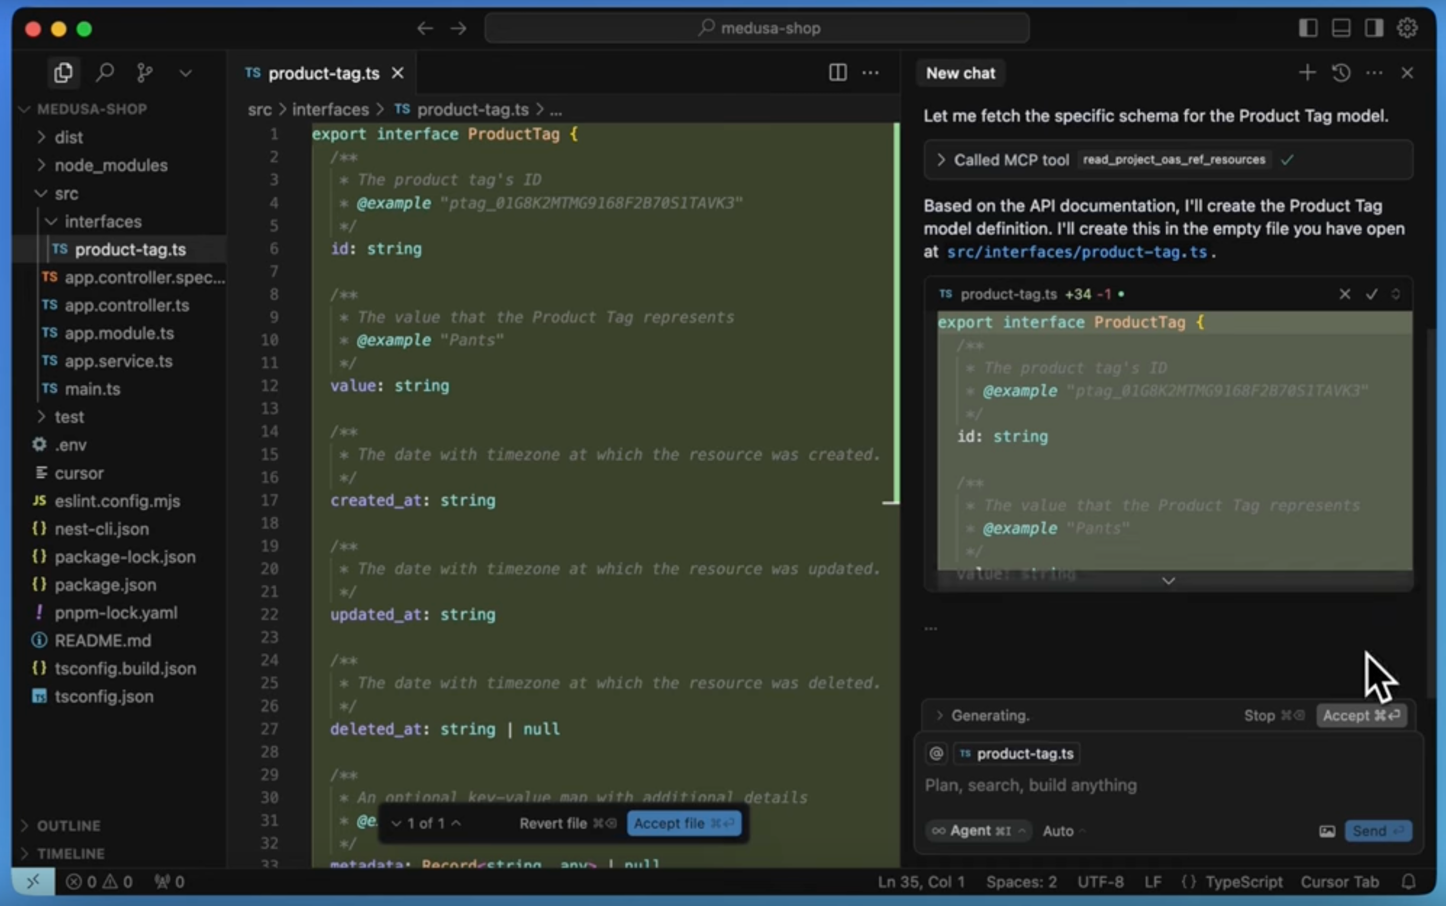
Task: Toggle the secondary sidebar layout icon
Action: pos(1374,27)
